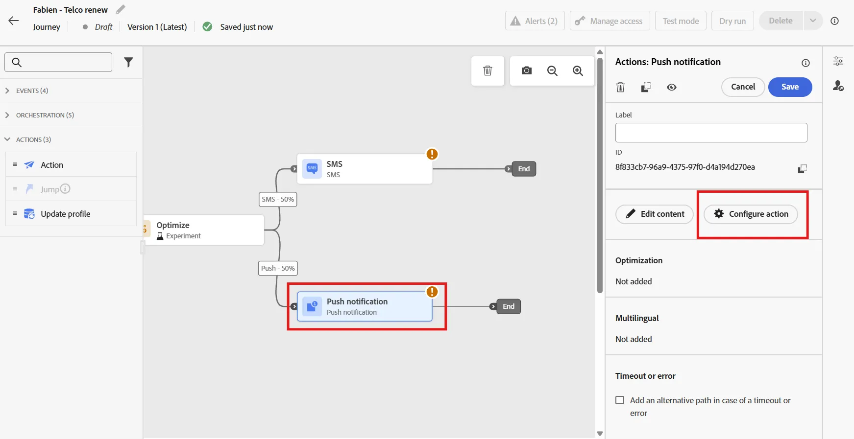Copy the action ID to clipboard
Viewport: 854px width, 439px height.
802,168
